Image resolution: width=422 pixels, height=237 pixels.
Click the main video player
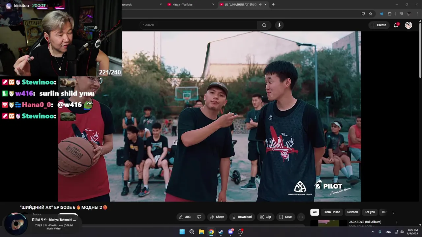pos(209,117)
